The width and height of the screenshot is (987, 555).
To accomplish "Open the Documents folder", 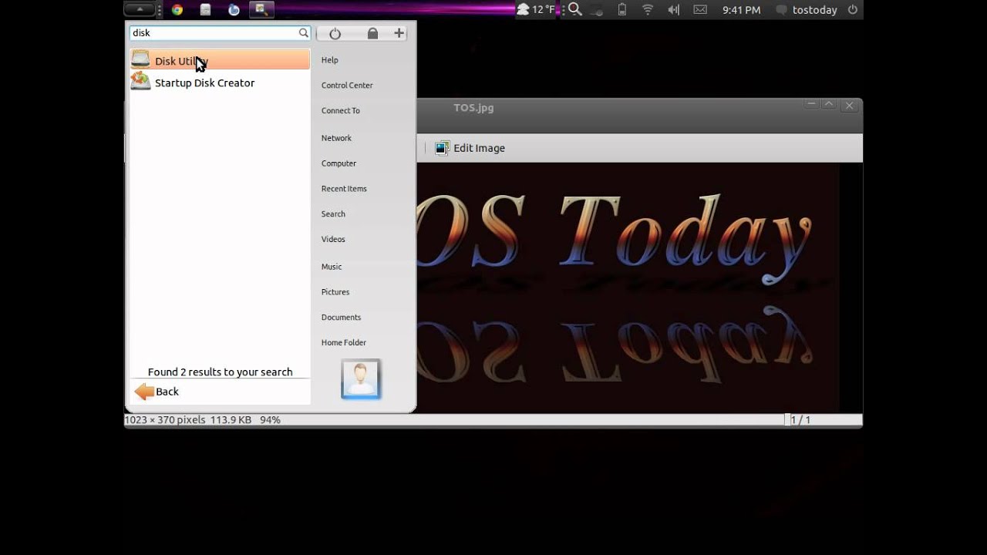I will coord(341,318).
